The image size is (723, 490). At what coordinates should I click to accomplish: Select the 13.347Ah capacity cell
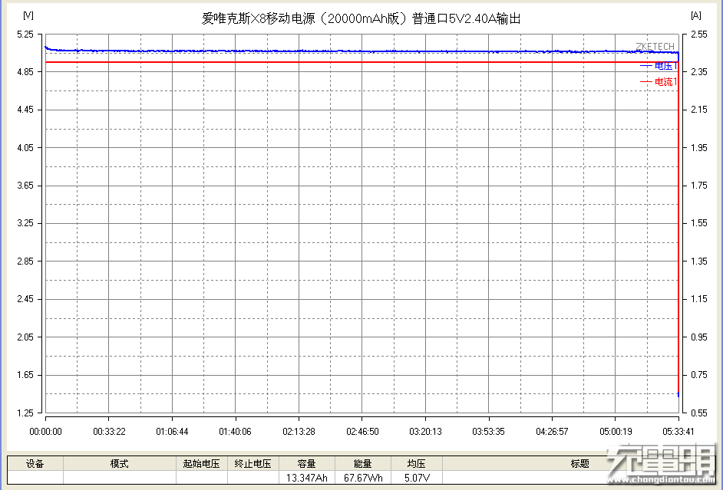point(307,478)
